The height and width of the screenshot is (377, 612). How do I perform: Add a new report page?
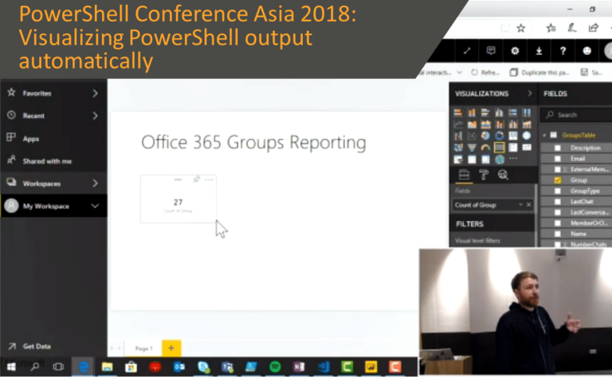[x=171, y=348]
